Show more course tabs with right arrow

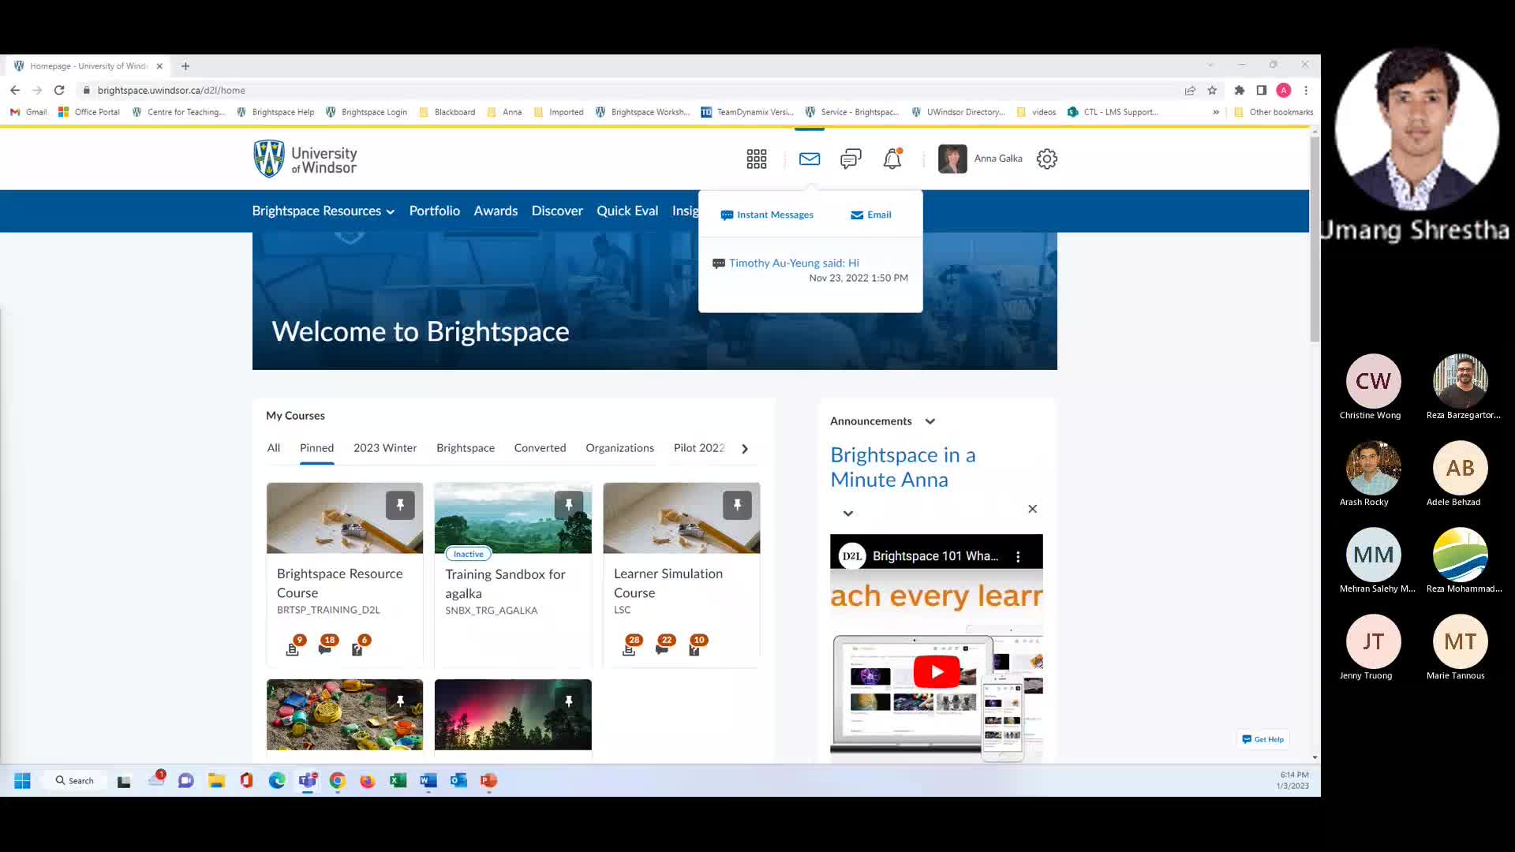click(x=744, y=448)
